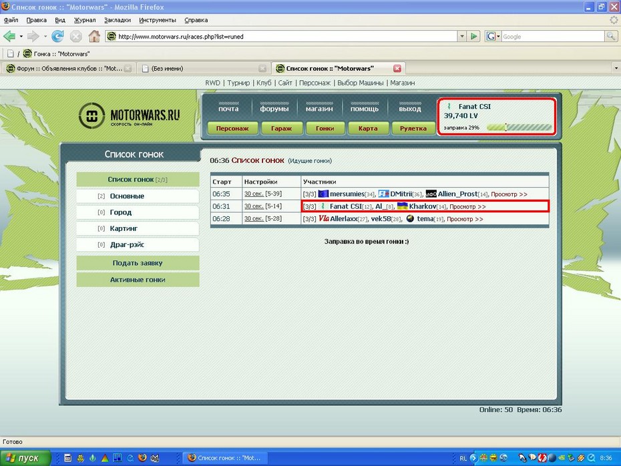Select the Драг-рэйс race category
The width and height of the screenshot is (621, 466).
(x=138, y=244)
